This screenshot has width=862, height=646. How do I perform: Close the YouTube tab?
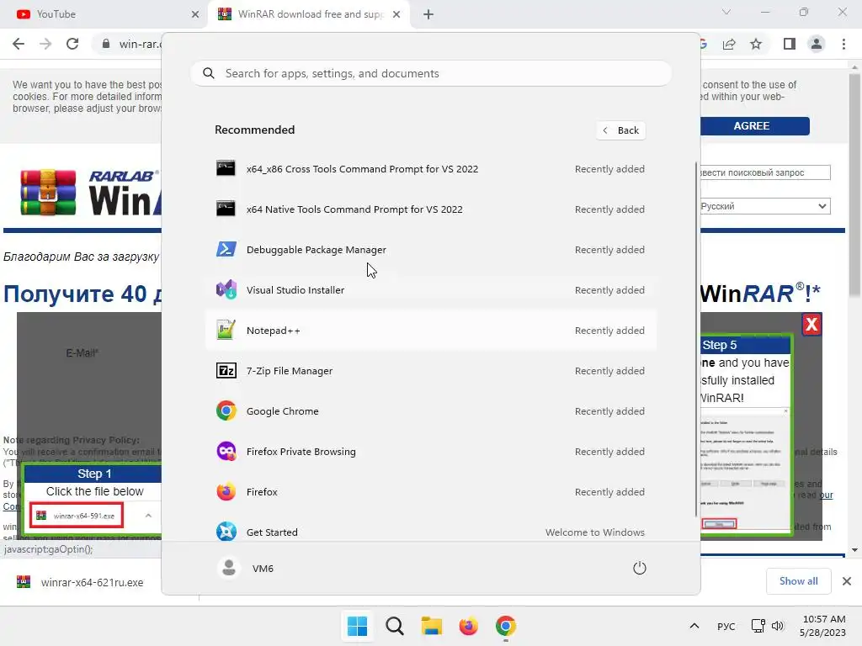click(x=195, y=14)
